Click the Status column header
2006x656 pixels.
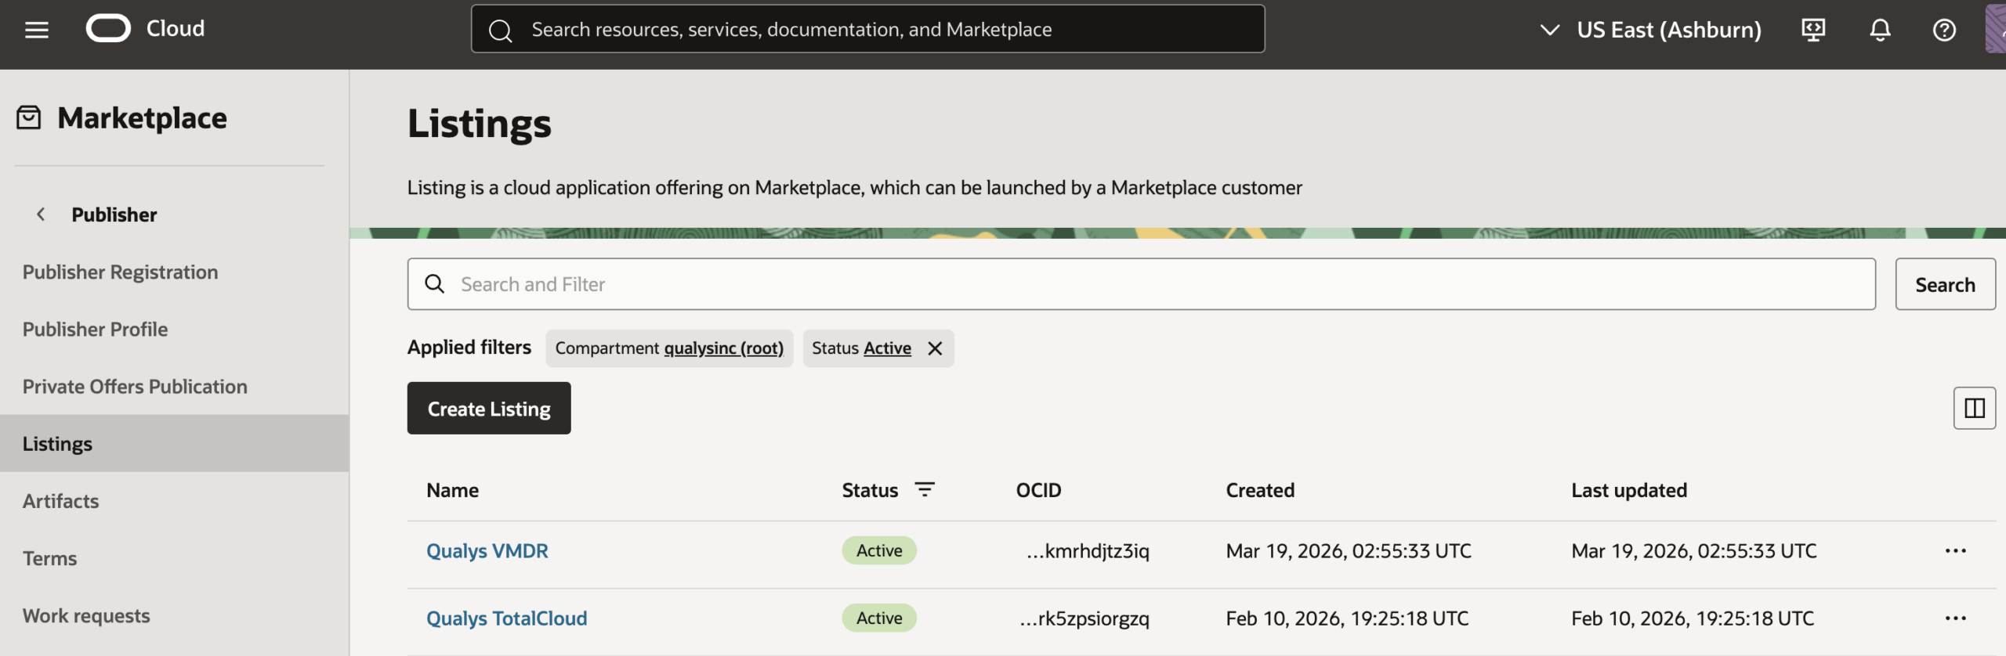pos(870,490)
